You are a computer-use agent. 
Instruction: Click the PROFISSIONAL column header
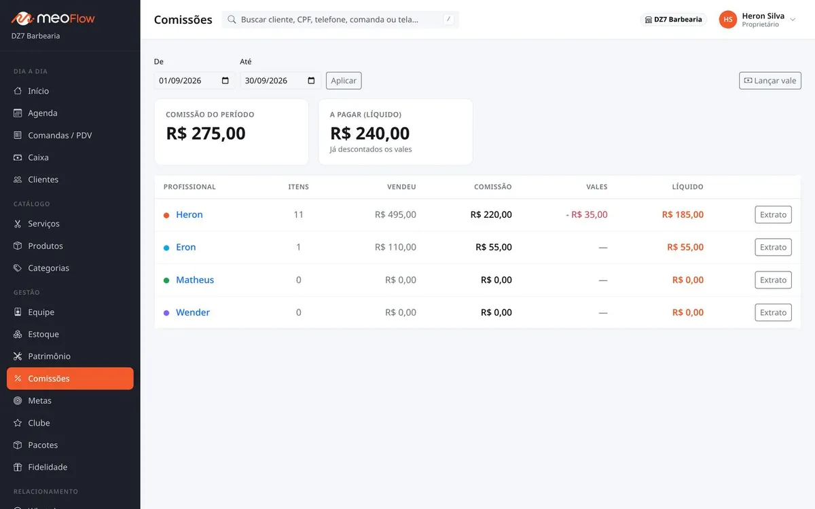tap(189, 187)
